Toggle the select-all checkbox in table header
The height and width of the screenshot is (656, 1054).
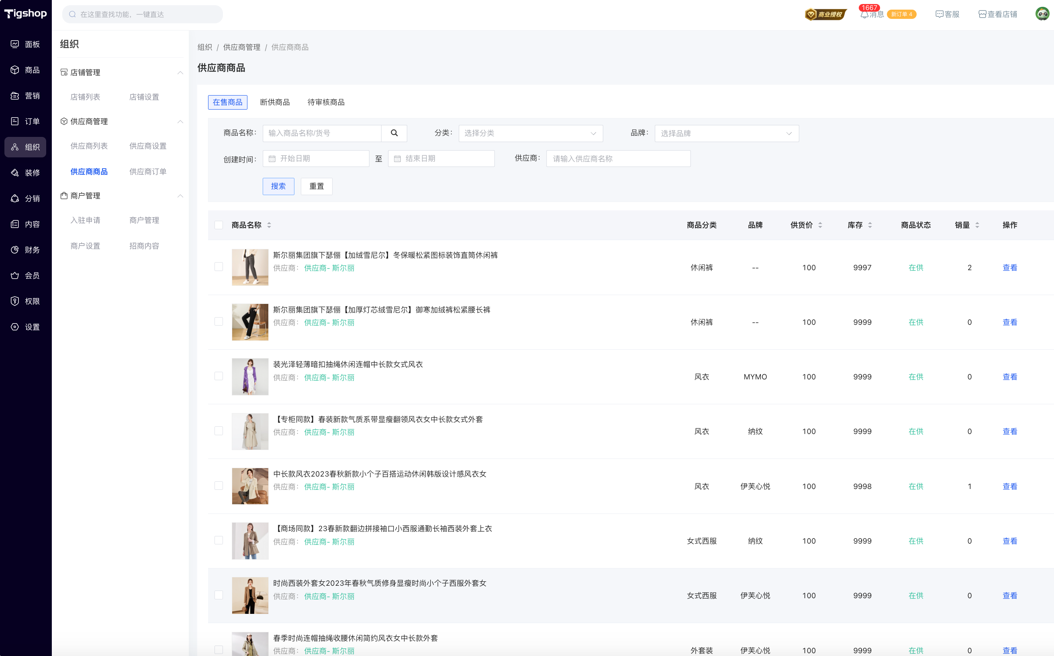(219, 225)
